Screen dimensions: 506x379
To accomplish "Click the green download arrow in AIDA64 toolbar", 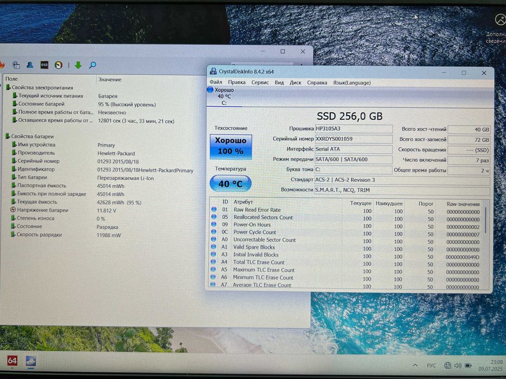I will 78,66.
